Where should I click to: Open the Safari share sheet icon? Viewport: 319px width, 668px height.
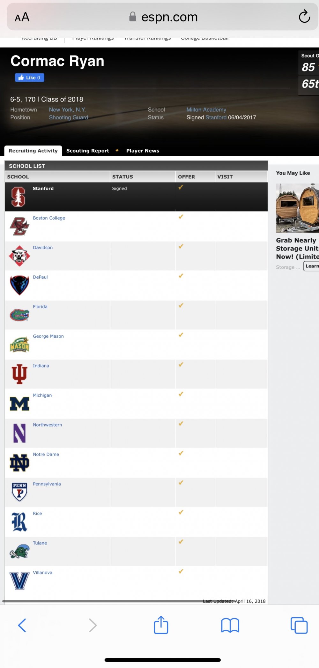point(161,625)
